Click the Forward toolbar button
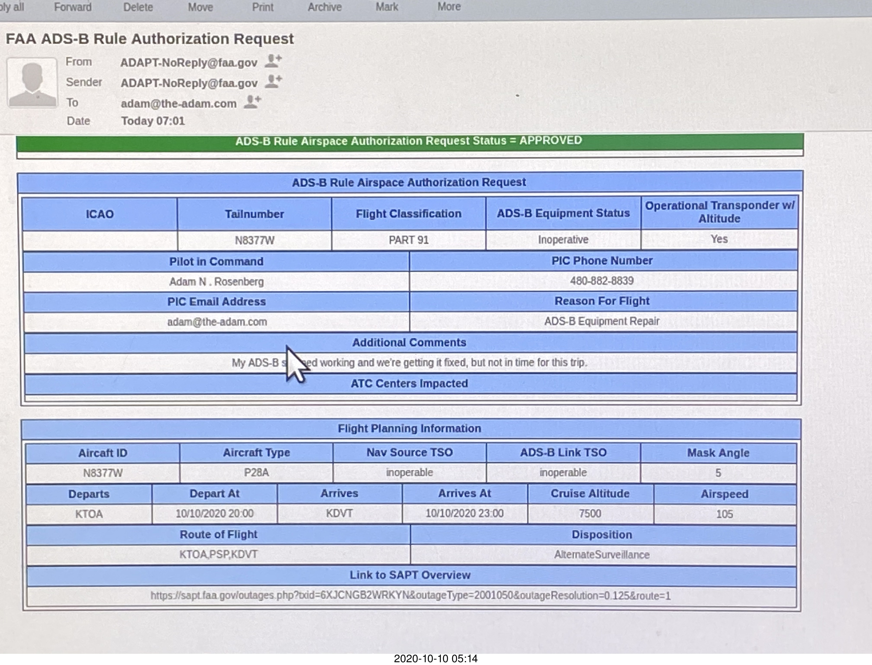This screenshot has width=872, height=665. [72, 7]
